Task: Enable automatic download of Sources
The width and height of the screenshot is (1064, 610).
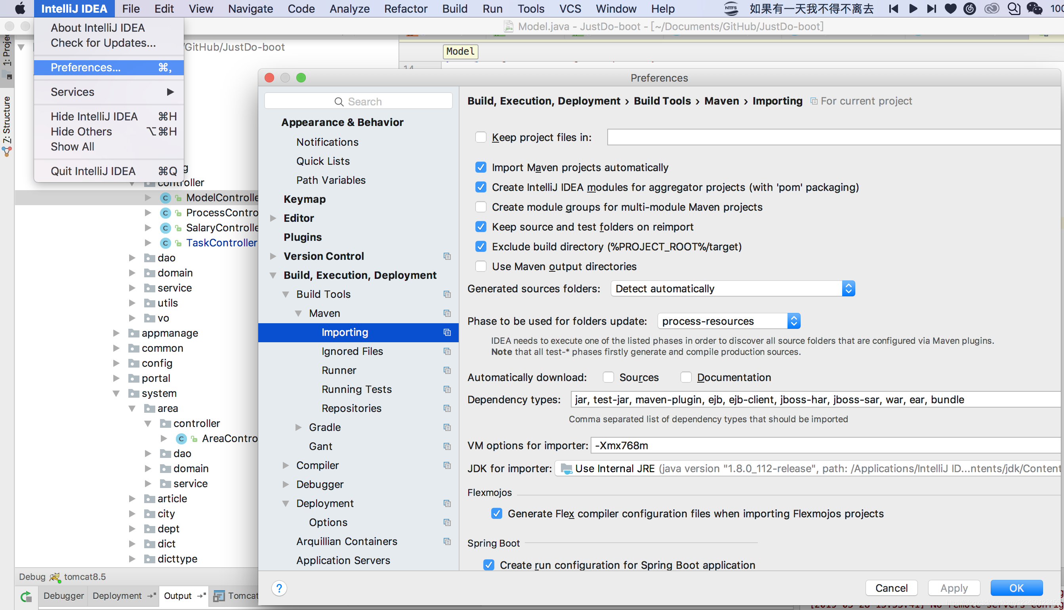Action: [x=608, y=377]
